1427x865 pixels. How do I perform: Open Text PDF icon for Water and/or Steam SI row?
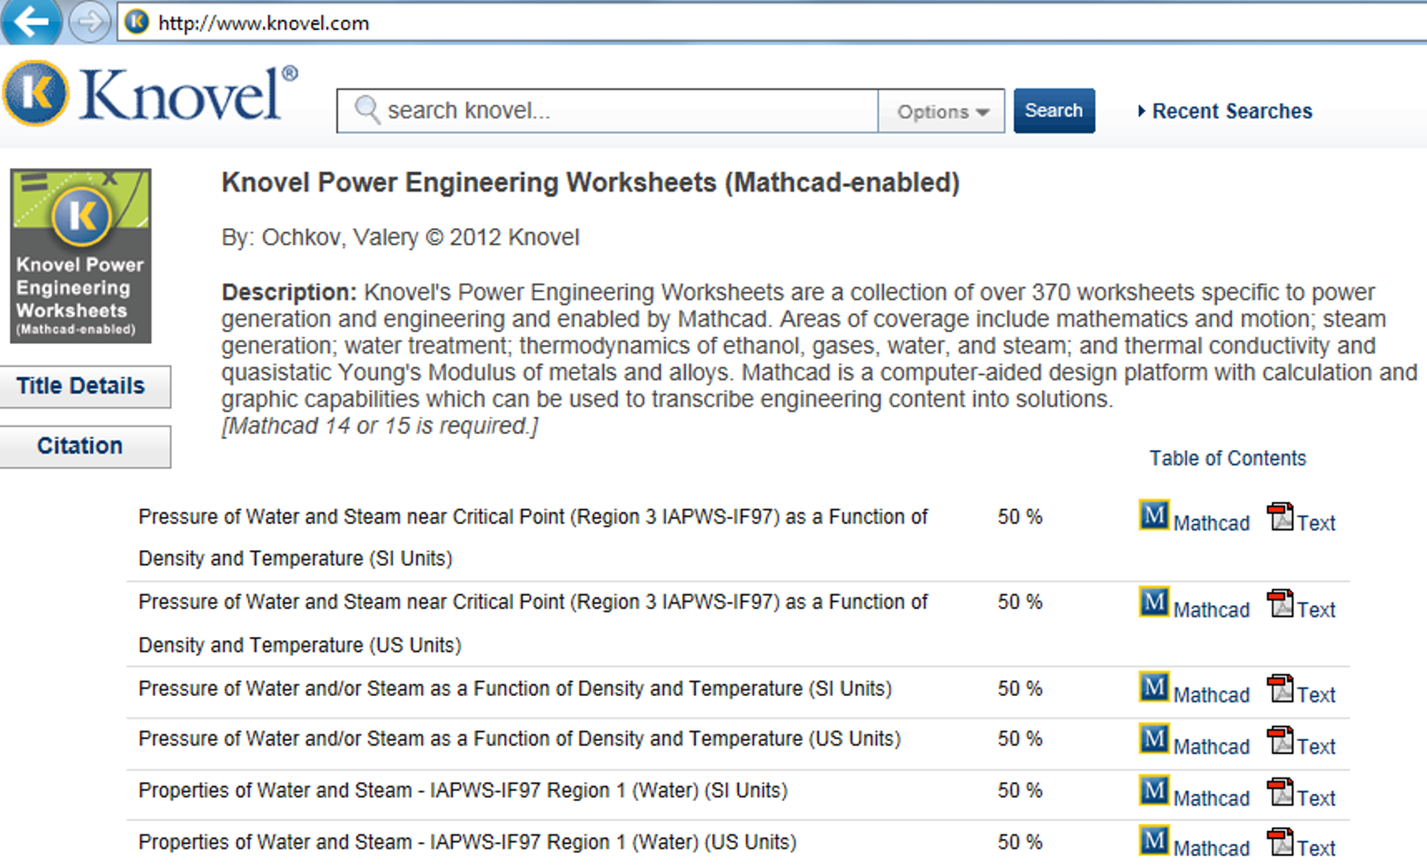click(1280, 689)
